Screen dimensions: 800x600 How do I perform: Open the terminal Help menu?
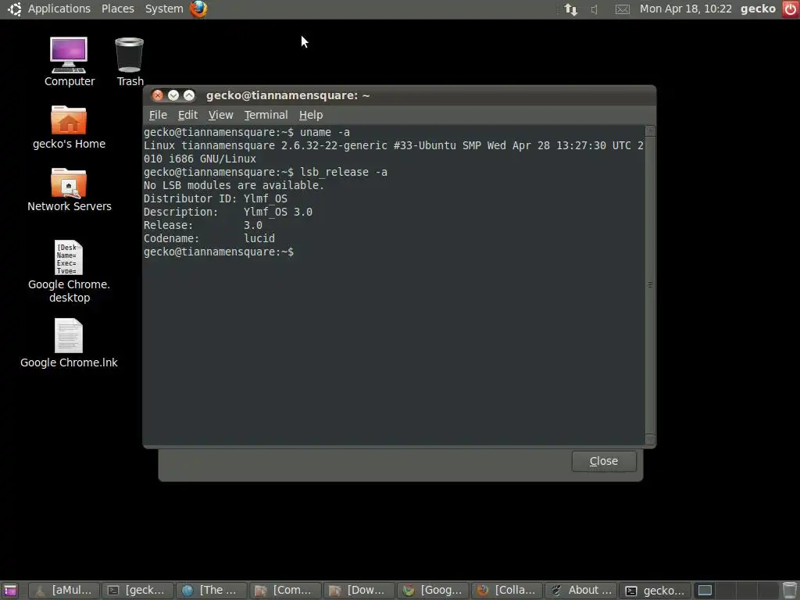click(x=311, y=115)
